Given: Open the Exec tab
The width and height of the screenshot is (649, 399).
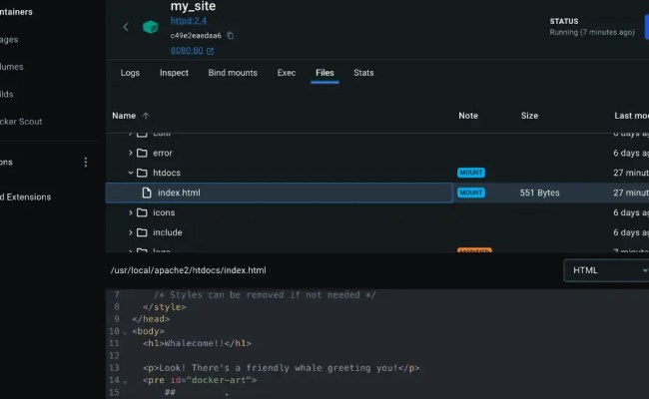Looking at the screenshot, I should (x=287, y=73).
